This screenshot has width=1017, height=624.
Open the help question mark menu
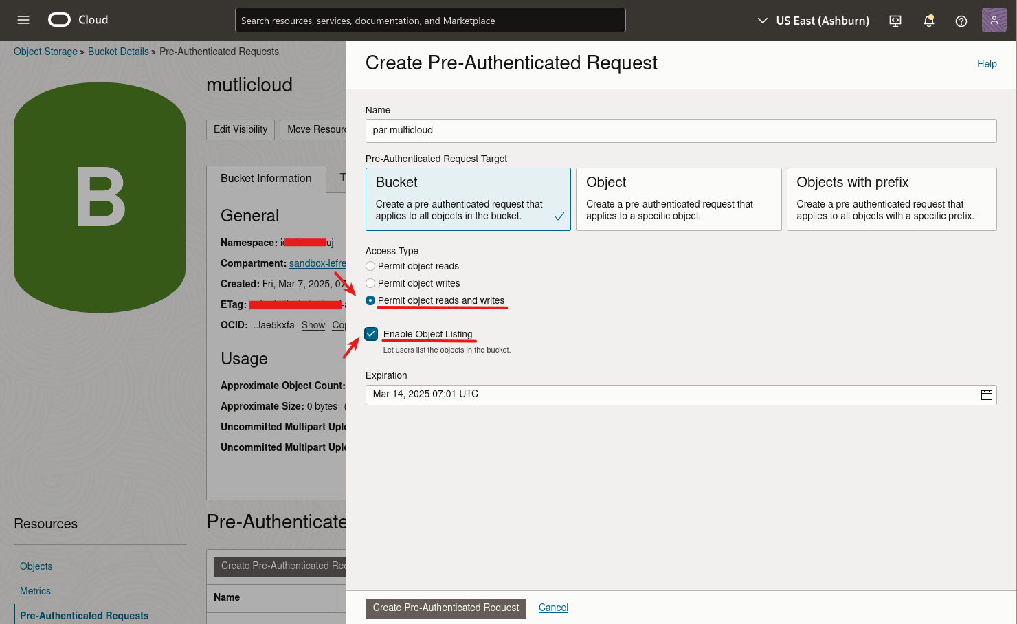click(961, 21)
